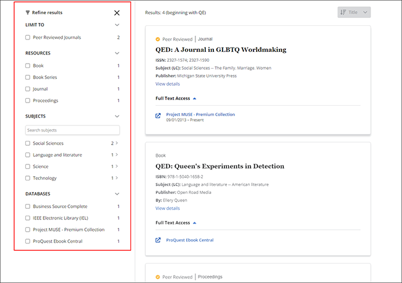Click Subject Language and literature -- American literature

[212, 185]
